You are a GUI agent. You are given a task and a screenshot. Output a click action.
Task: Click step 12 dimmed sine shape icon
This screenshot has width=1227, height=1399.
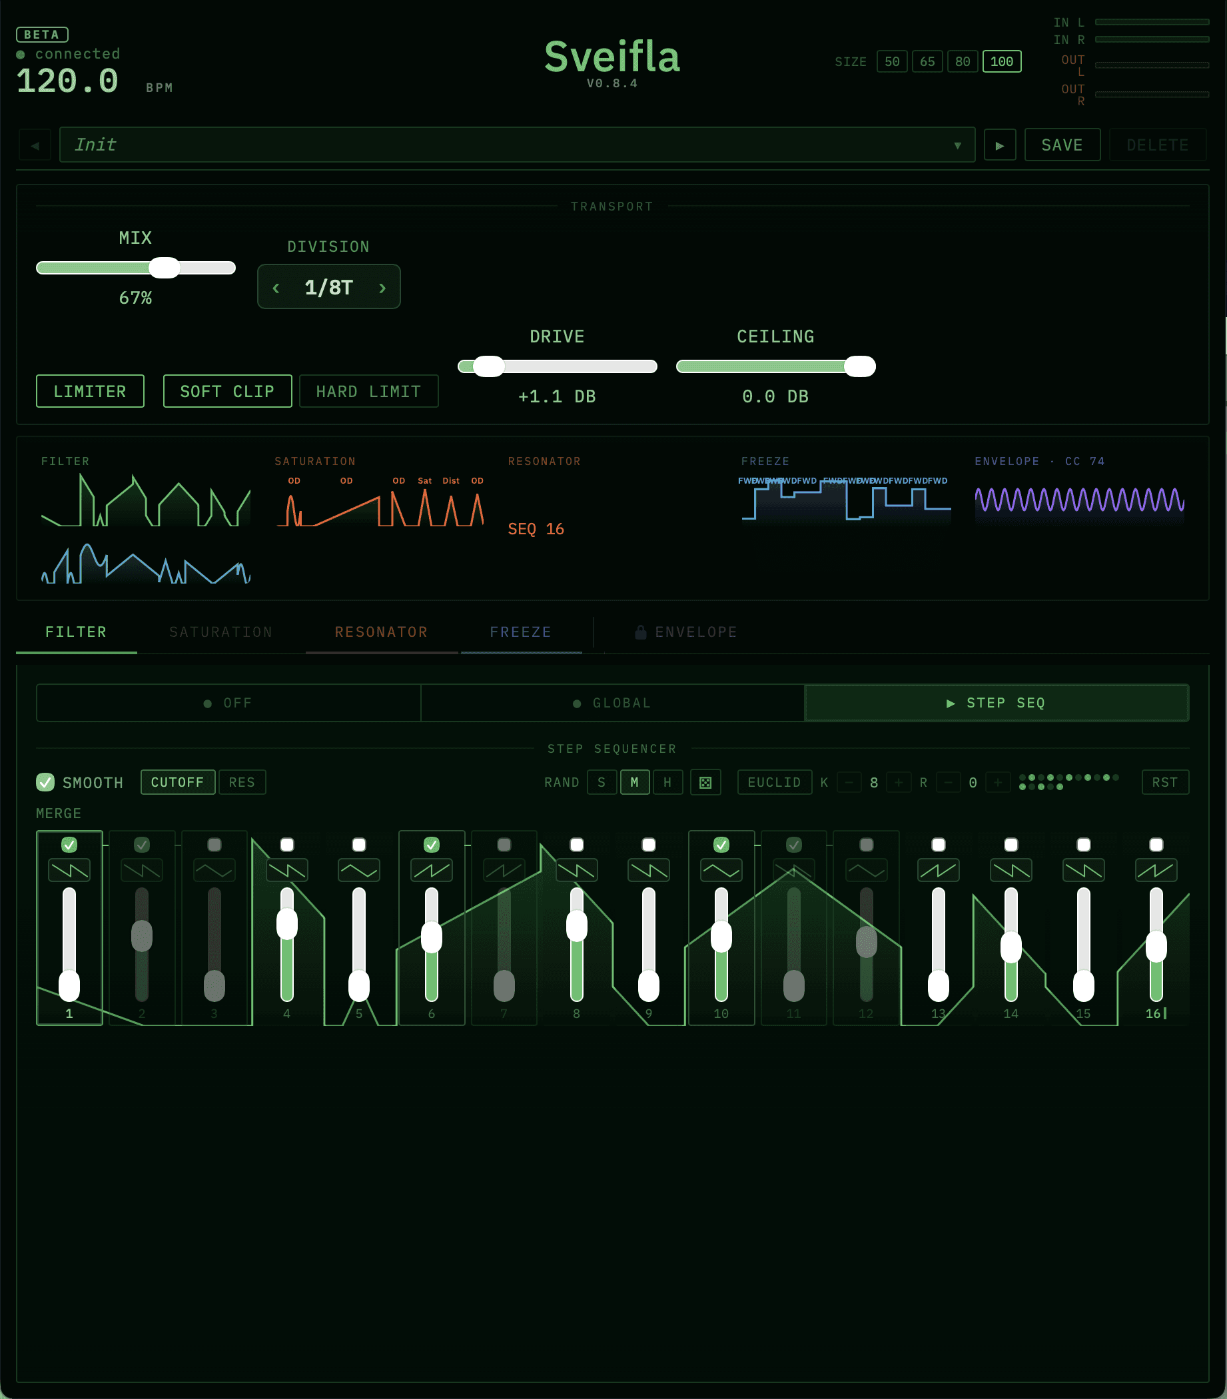tap(867, 871)
